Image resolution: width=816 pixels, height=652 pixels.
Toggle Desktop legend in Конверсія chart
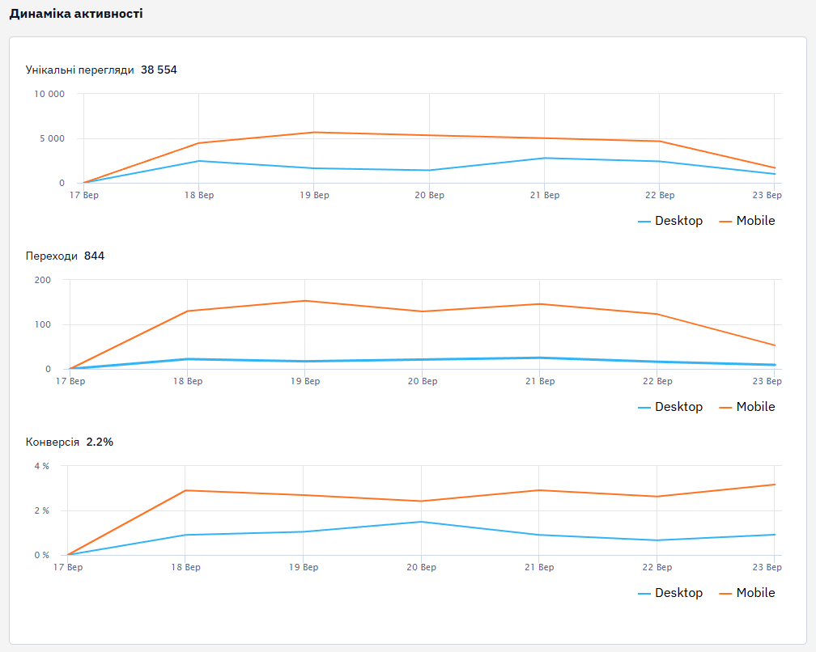670,593
